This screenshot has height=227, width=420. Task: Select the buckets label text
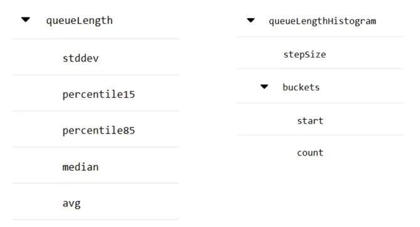[301, 87]
